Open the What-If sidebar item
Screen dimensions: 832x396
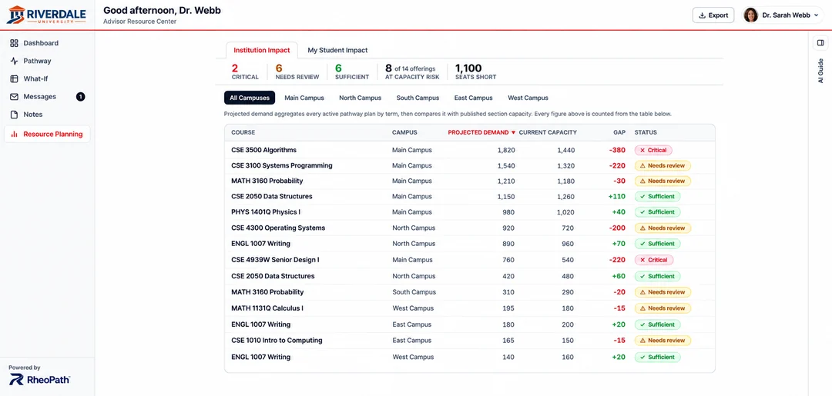(35, 78)
